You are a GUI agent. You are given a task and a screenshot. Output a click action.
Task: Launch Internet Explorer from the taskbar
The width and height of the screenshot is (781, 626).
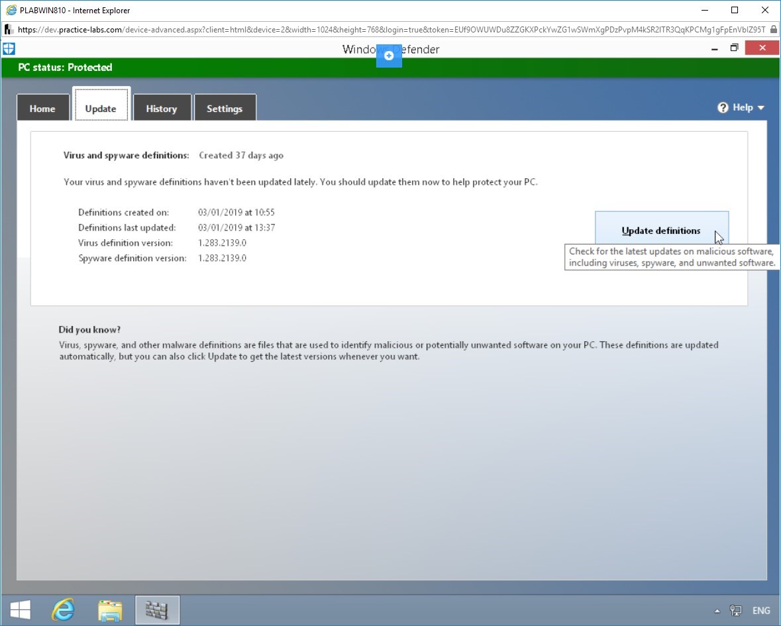[x=63, y=609]
